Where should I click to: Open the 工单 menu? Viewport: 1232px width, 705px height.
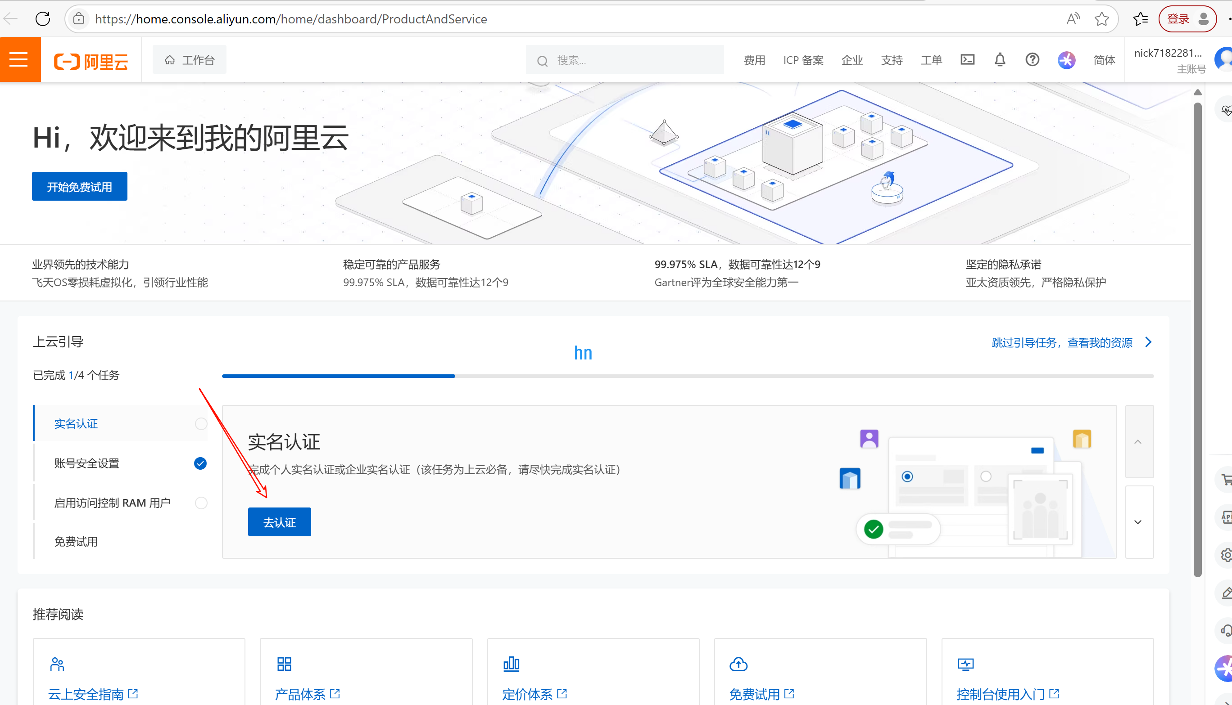click(931, 60)
